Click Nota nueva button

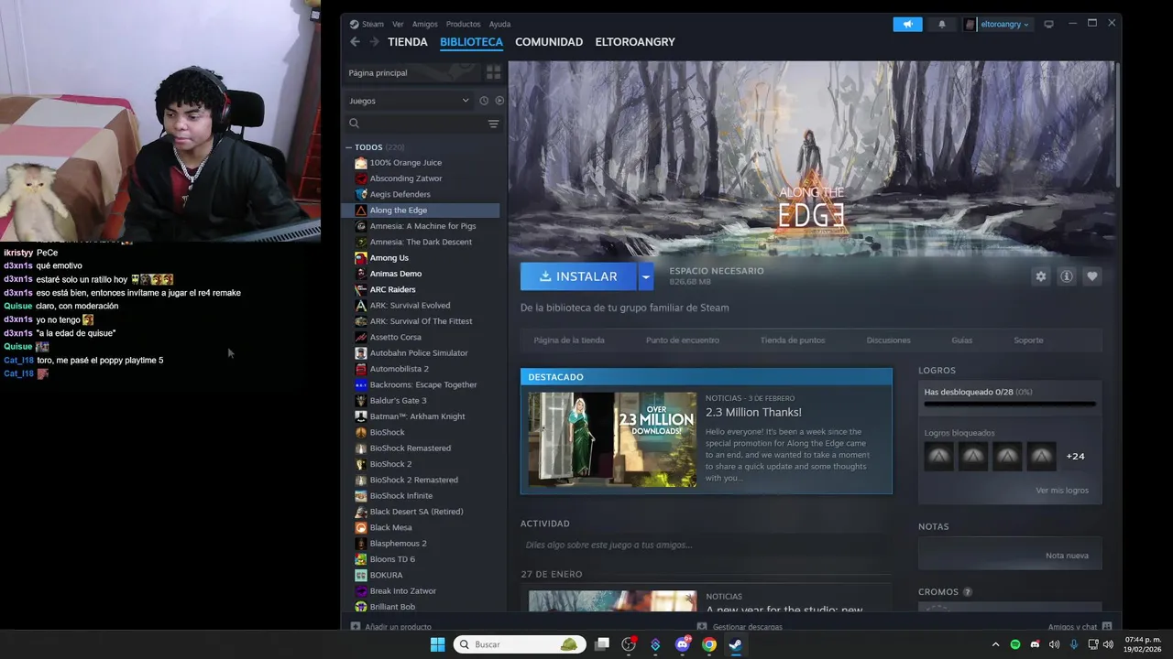[1067, 556]
